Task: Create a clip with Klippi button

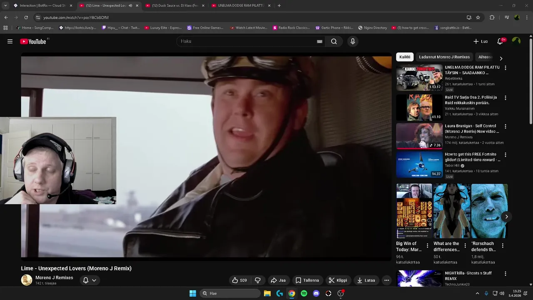Action: pos(338,280)
